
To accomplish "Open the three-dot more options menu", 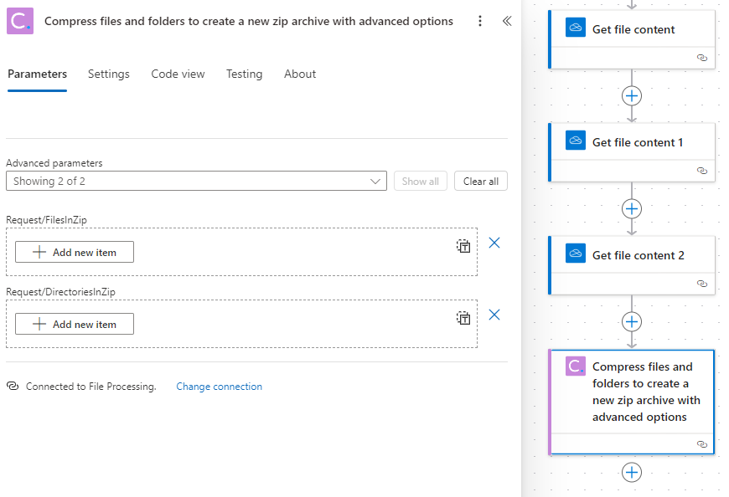I will click(480, 21).
